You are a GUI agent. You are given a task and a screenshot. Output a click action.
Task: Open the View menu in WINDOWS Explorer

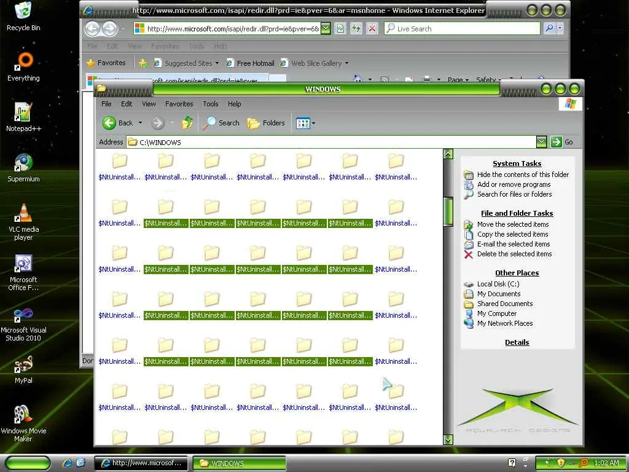[149, 104]
